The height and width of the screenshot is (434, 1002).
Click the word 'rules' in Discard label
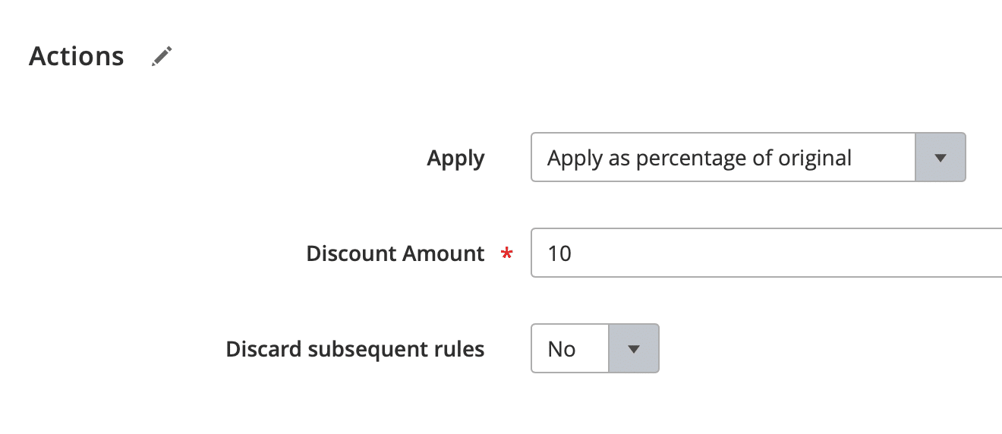pyautogui.click(x=462, y=349)
